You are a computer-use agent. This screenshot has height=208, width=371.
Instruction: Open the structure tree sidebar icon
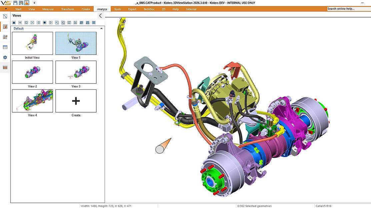click(5, 17)
